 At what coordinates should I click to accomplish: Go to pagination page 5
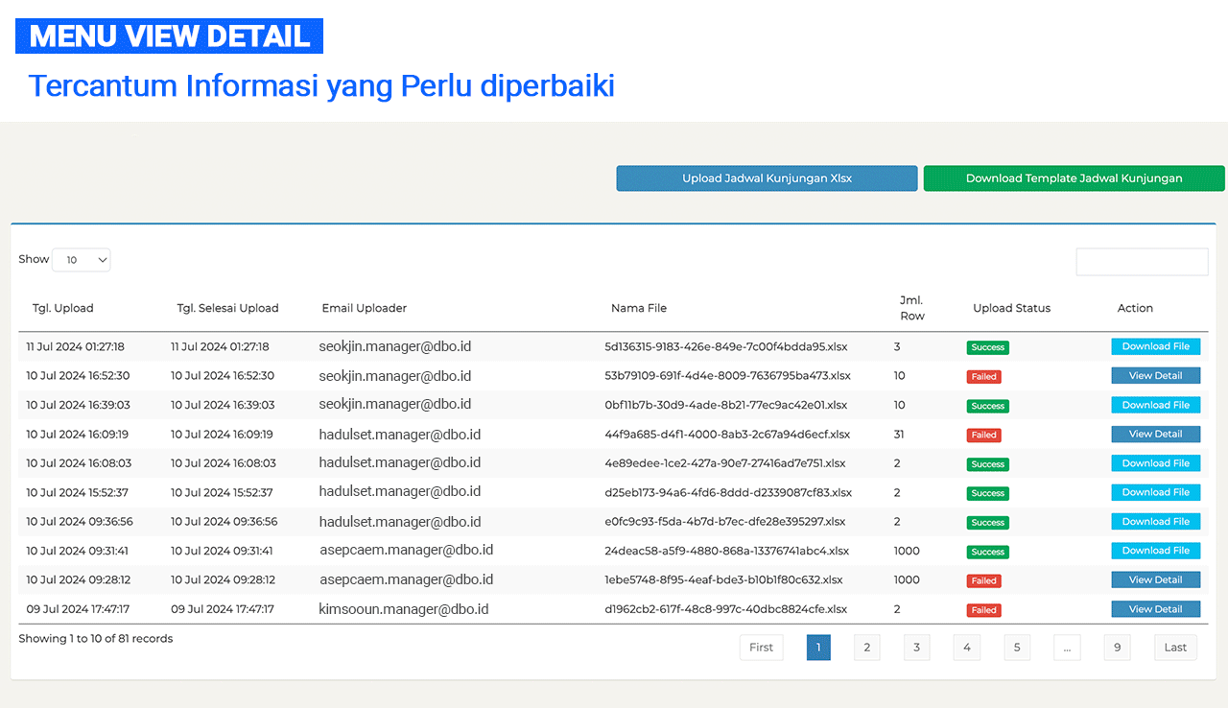click(1017, 648)
